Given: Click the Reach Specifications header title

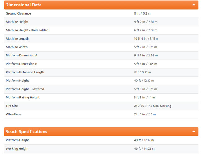Looking at the screenshot, I should pos(26,132).
